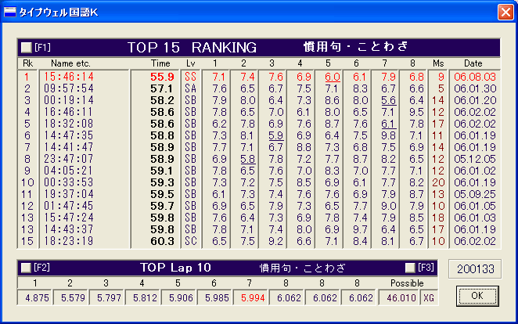The height and width of the screenshot is (324, 518).
Task: Click the Rk column header
Action: tap(27, 63)
